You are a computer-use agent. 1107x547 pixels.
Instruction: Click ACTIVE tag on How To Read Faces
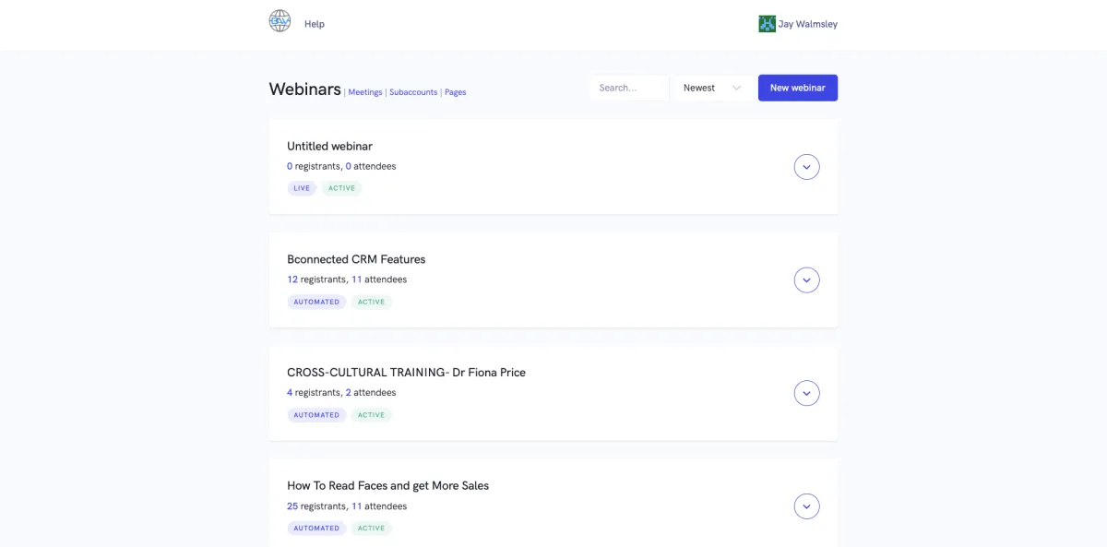371,528
